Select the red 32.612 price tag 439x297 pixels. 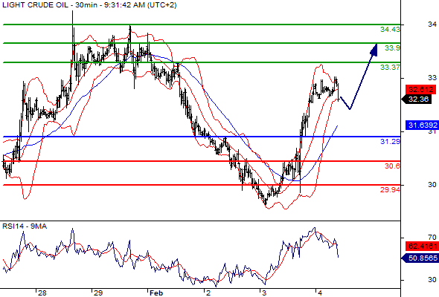421,90
